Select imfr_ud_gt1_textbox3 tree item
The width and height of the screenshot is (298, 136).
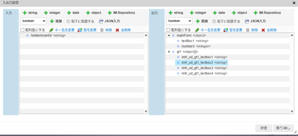(204, 68)
